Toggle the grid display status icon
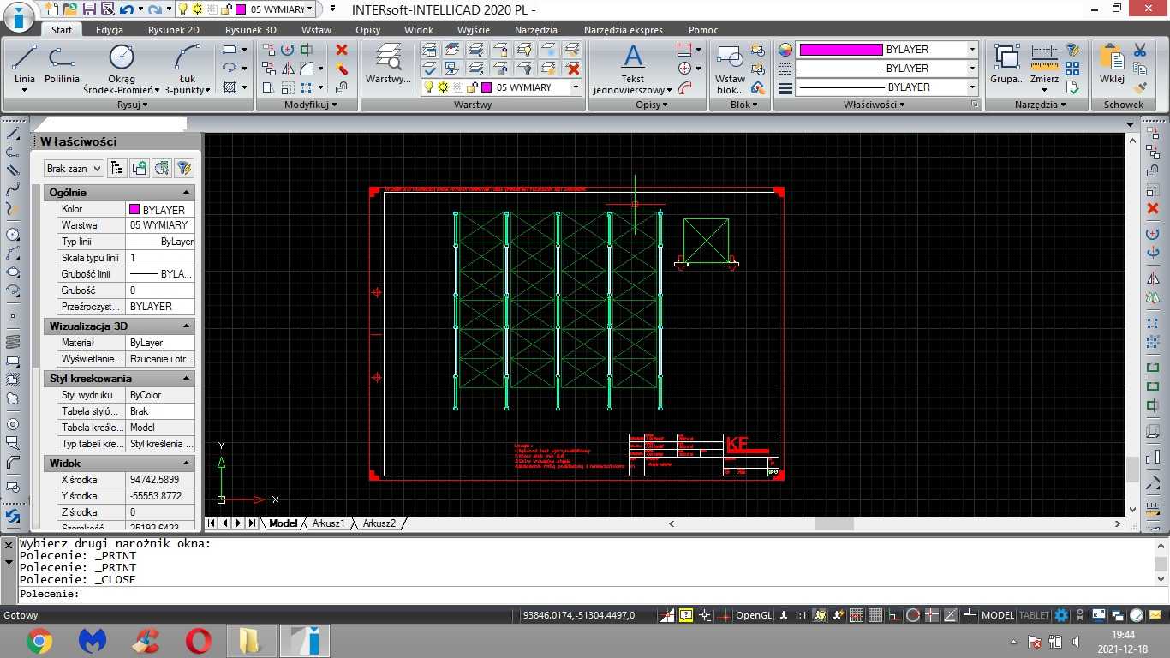1170x658 pixels. coord(875,615)
